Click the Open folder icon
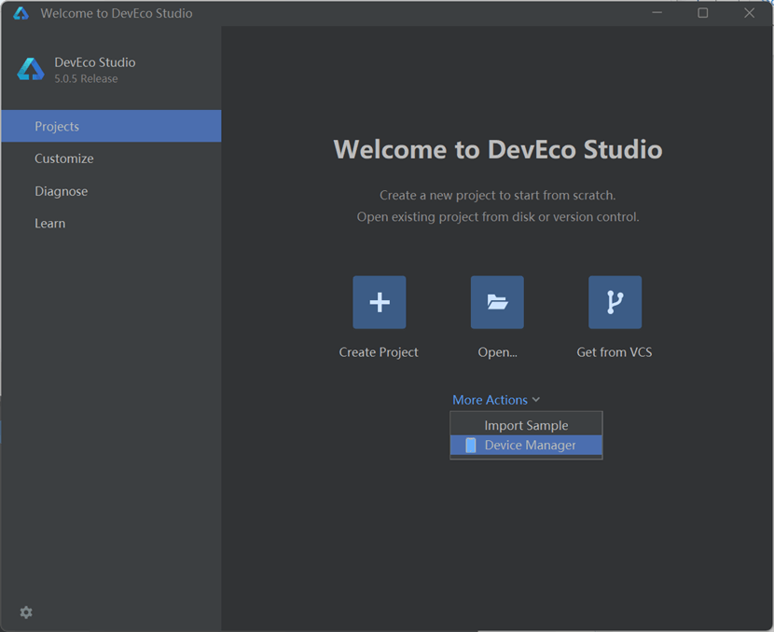 [497, 302]
